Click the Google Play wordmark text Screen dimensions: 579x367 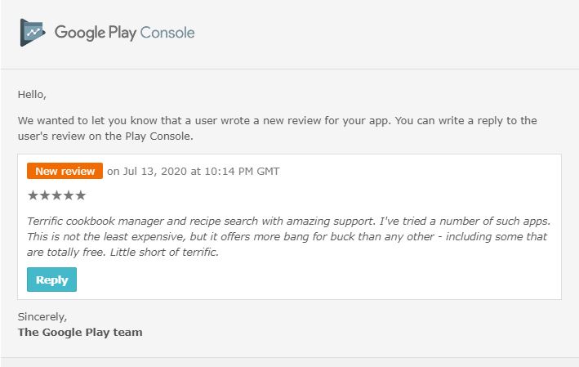click(96, 33)
